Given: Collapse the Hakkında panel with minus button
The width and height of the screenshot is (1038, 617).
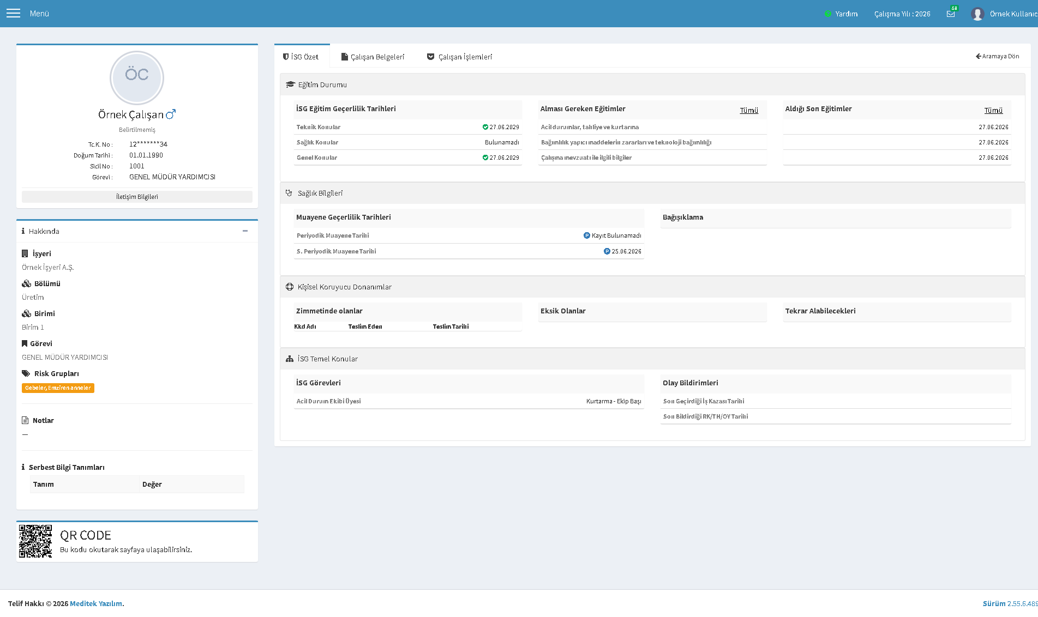Looking at the screenshot, I should pos(245,231).
